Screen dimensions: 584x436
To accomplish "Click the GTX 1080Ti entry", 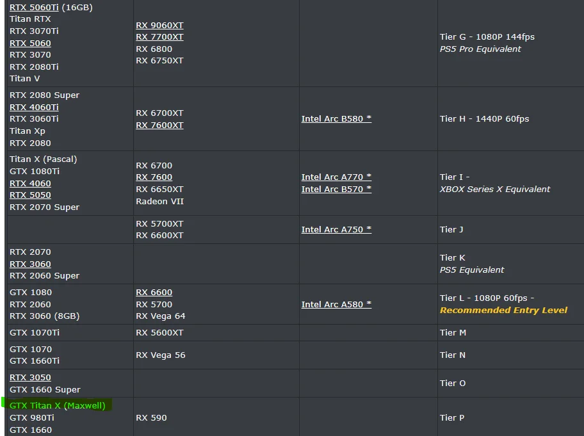I will (35, 172).
